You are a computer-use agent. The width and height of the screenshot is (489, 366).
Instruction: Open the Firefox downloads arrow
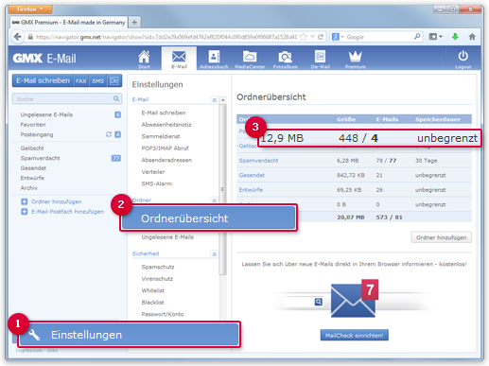pyautogui.click(x=455, y=37)
